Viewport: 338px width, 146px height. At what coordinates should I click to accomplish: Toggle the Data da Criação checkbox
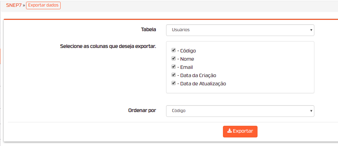(174, 75)
